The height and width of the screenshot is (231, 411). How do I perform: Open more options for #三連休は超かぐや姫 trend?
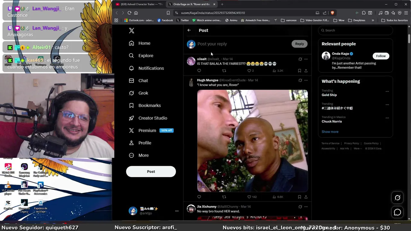pyautogui.click(x=387, y=105)
